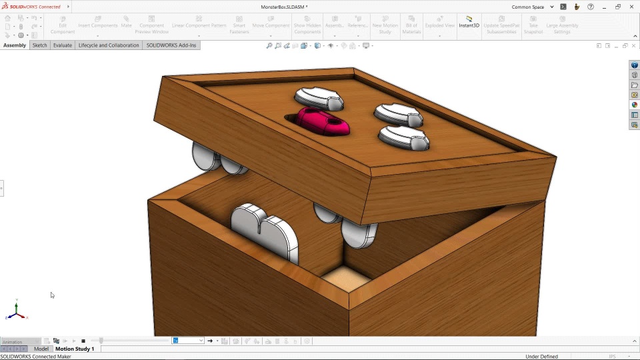The height and width of the screenshot is (360, 640).
Task: Switch to the Model tab at bottom
Action: (x=41, y=349)
